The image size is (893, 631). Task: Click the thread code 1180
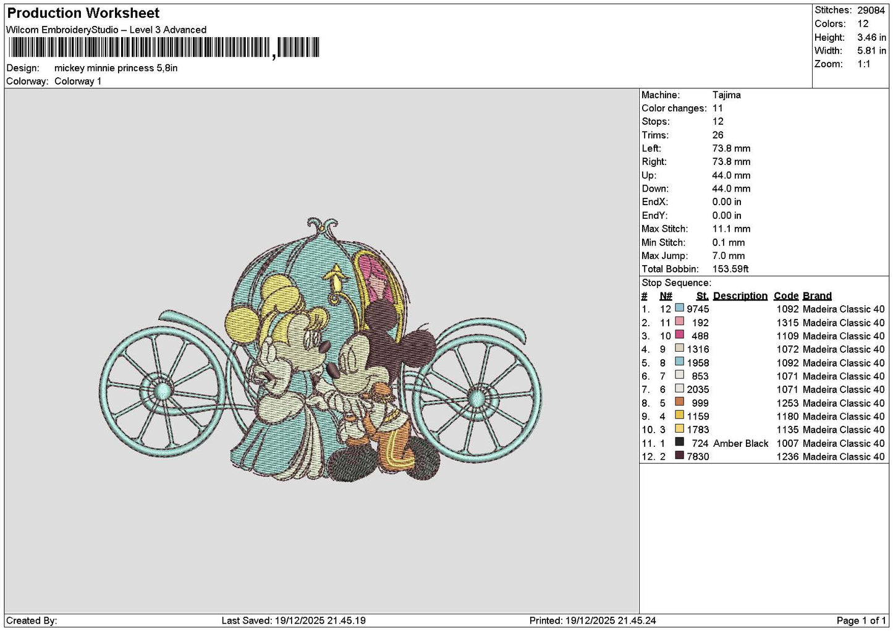788,417
